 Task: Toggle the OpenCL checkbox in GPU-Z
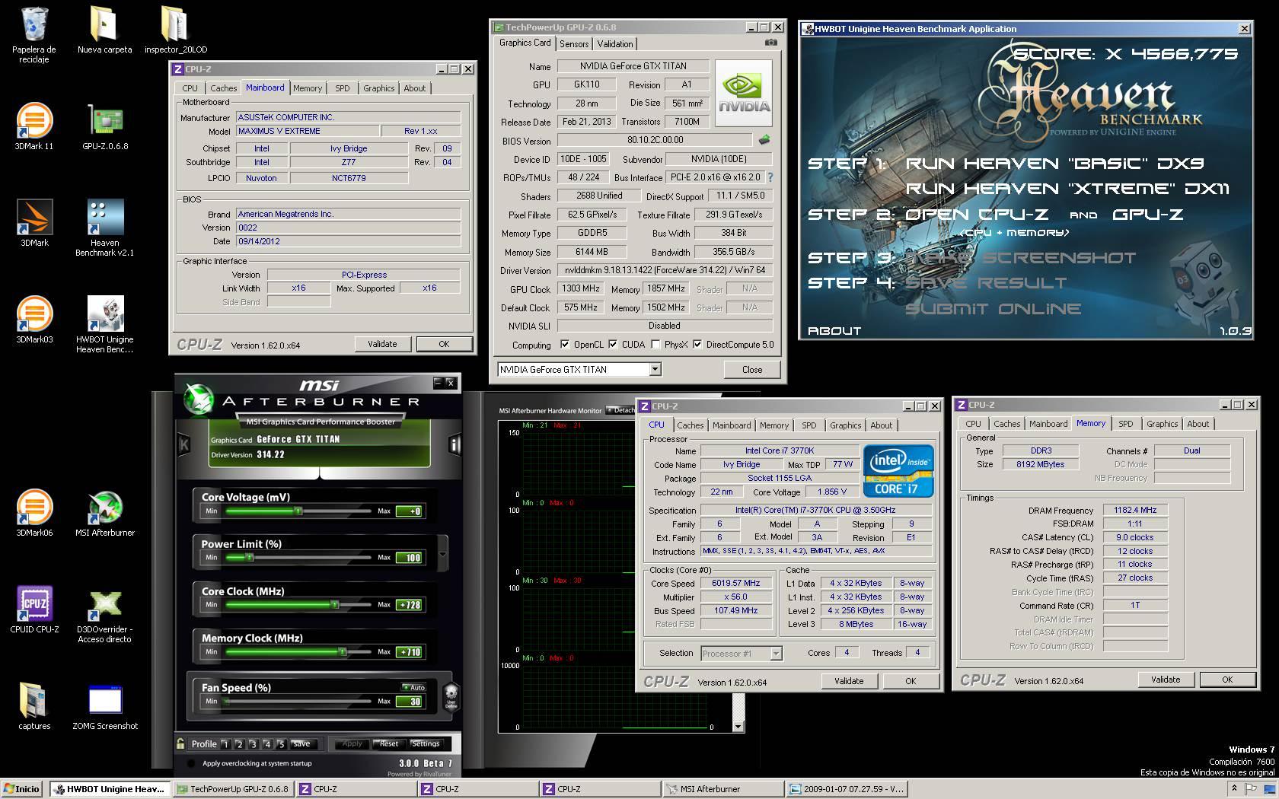[565, 345]
